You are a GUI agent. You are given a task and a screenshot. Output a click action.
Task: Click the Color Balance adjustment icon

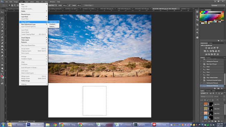pos(208,51)
